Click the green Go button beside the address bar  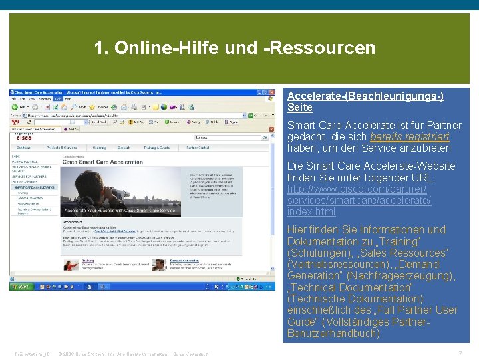[251, 116]
